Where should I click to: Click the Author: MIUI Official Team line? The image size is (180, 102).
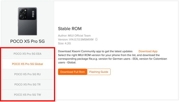tap(74, 36)
